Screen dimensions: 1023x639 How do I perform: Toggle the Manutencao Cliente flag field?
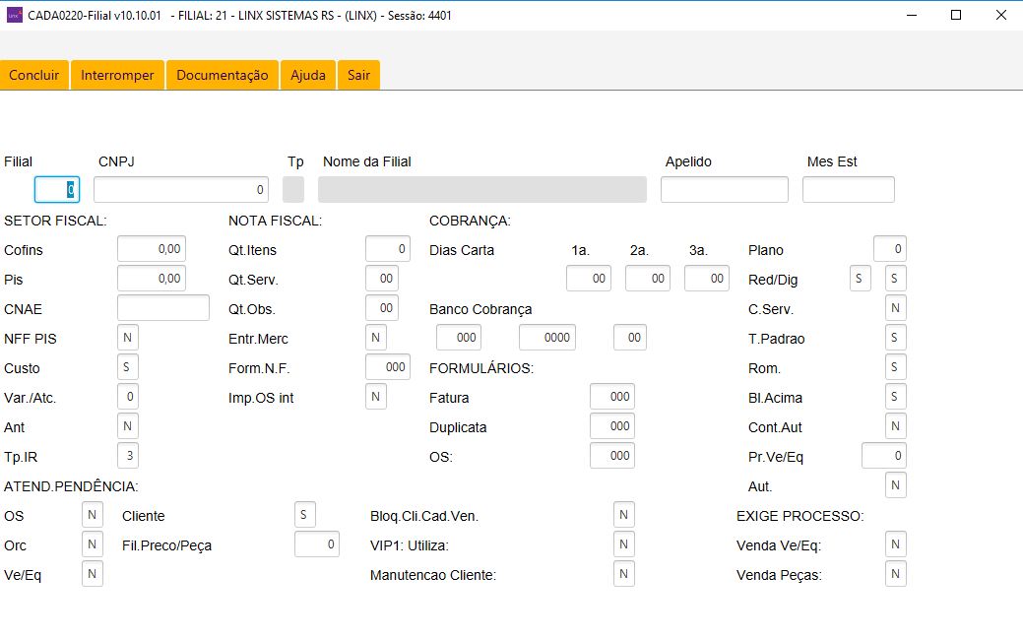click(x=623, y=574)
